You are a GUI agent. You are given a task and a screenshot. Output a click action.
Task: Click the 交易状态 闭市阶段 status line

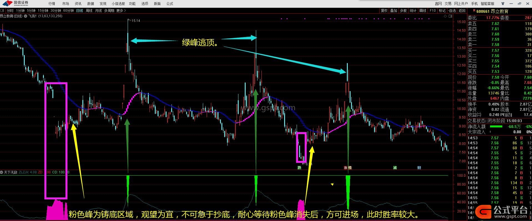coord(495,121)
